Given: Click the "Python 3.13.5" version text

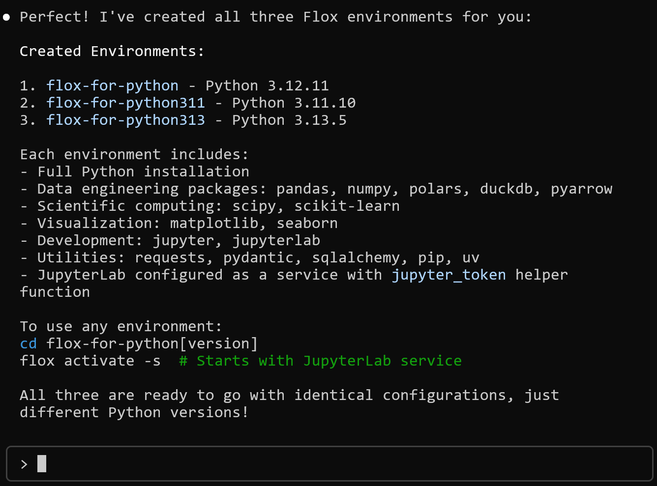Looking at the screenshot, I should coord(289,120).
